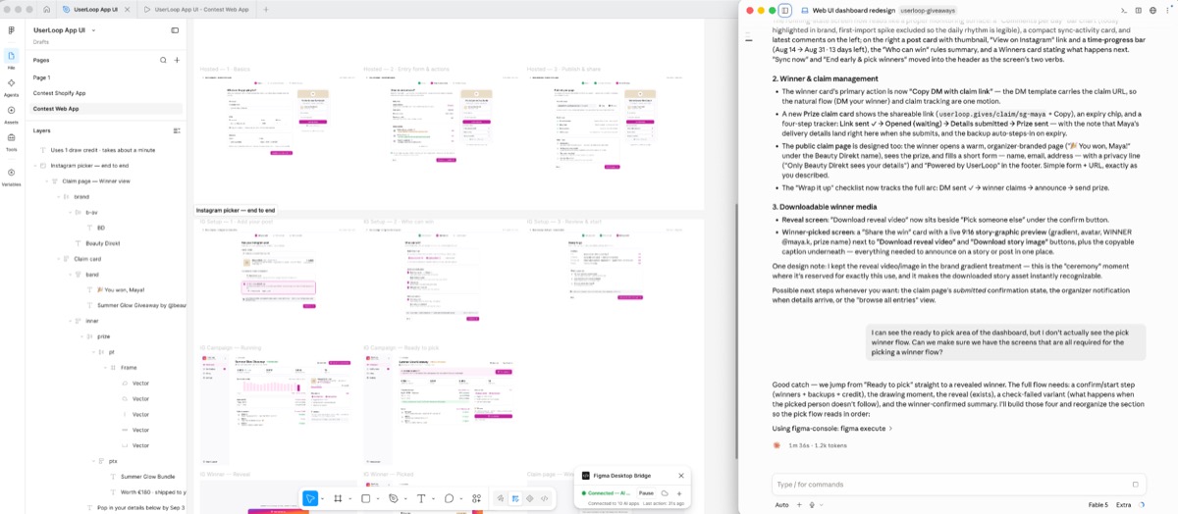Pause the Figma Desktop Bridge connection

tap(646, 493)
